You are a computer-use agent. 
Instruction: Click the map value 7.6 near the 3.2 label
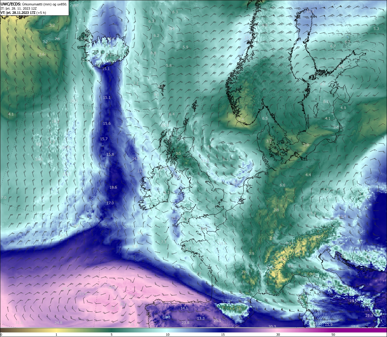click(57, 39)
